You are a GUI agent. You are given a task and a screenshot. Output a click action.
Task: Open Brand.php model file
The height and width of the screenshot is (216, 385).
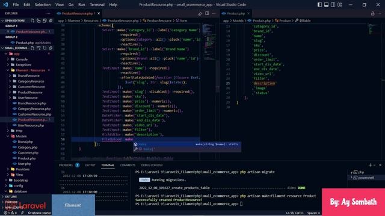click(27, 142)
